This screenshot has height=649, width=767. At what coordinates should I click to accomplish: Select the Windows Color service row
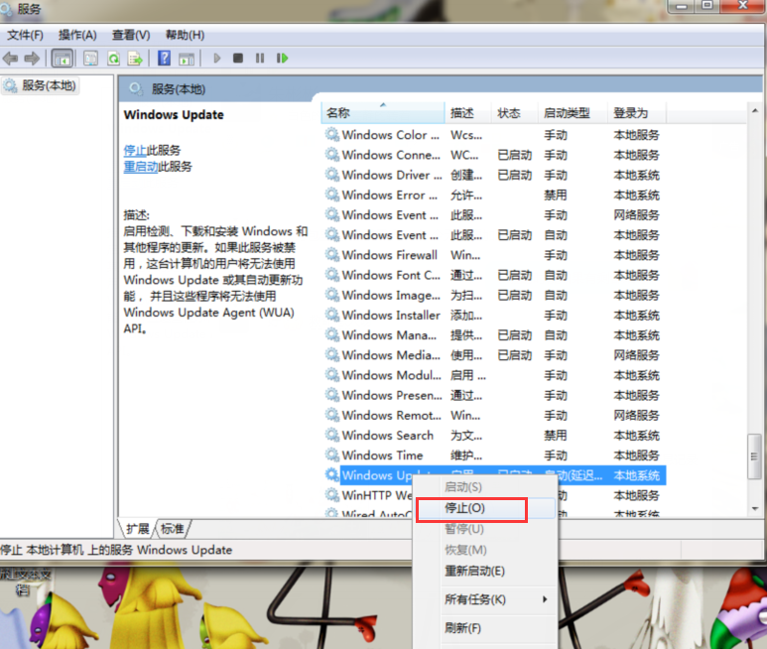[x=493, y=135]
